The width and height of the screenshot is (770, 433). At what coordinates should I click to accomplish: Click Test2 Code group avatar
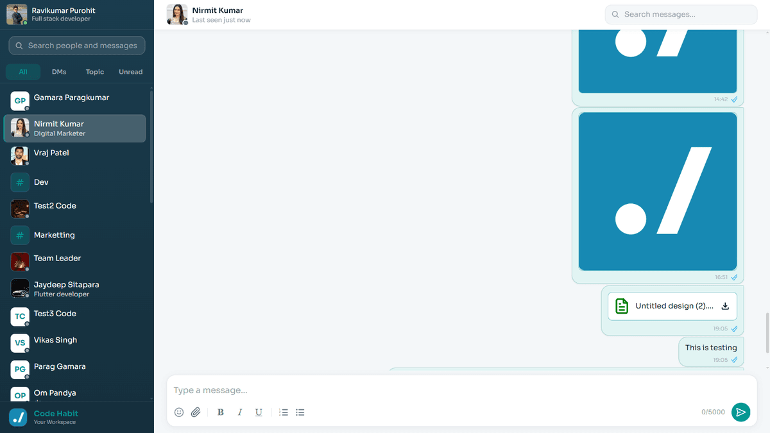point(20,208)
